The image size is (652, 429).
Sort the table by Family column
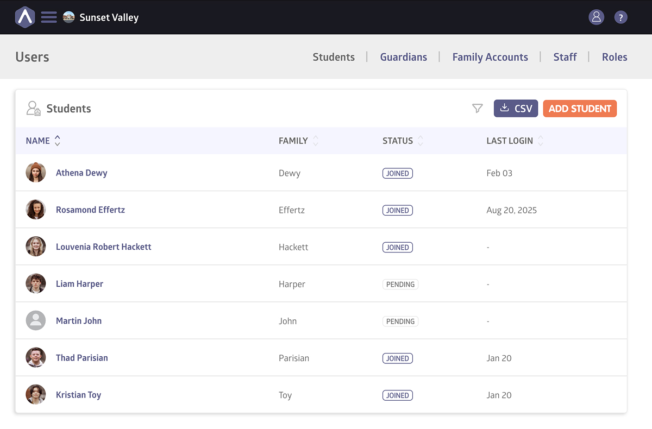315,141
